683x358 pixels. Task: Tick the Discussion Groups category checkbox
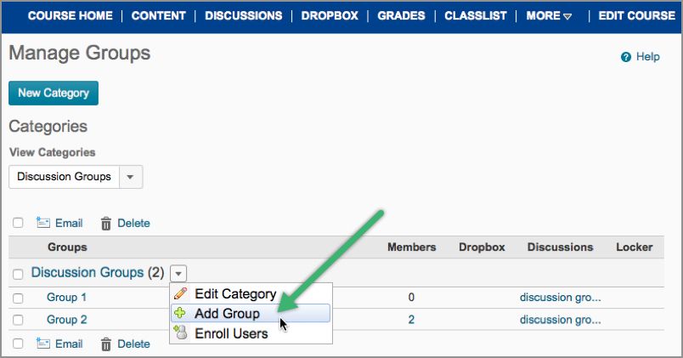tap(18, 274)
